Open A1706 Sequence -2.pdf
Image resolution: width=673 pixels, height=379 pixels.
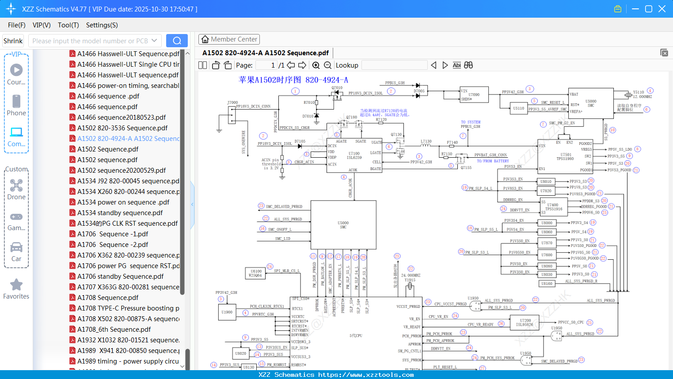click(x=109, y=245)
